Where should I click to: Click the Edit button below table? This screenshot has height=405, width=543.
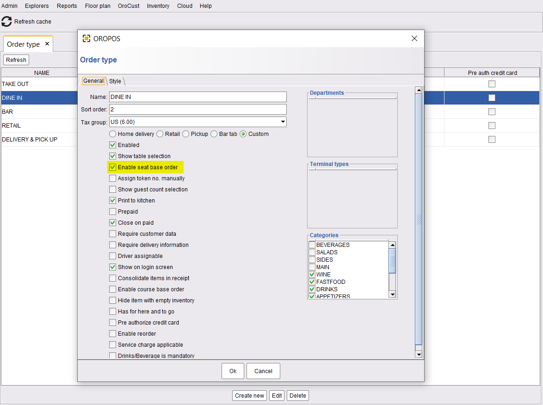(x=277, y=396)
